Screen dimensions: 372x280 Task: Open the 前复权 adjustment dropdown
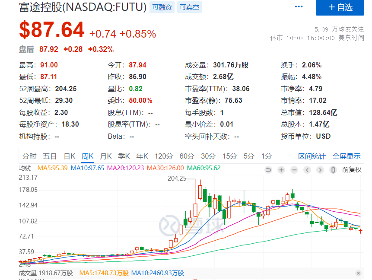pos(352,170)
